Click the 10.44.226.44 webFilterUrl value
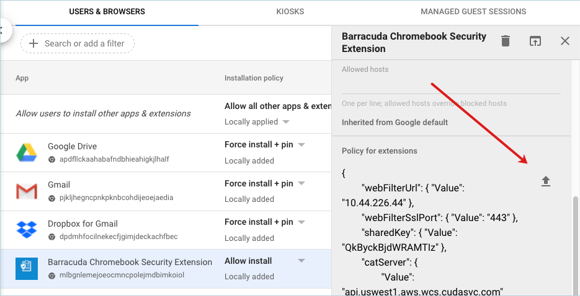 [x=375, y=202]
